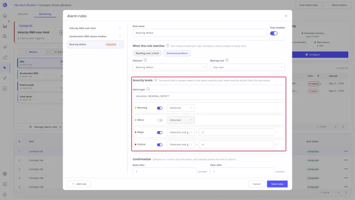355x200 pixels.
Task: Click the Major threshold field showing 2
Action: (236, 132)
